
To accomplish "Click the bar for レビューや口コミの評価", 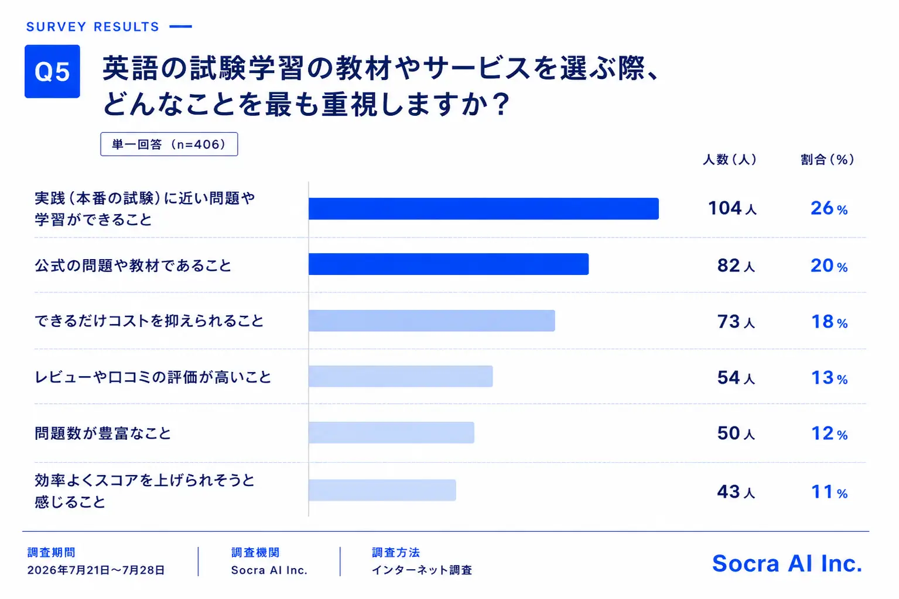I will click(x=401, y=377).
